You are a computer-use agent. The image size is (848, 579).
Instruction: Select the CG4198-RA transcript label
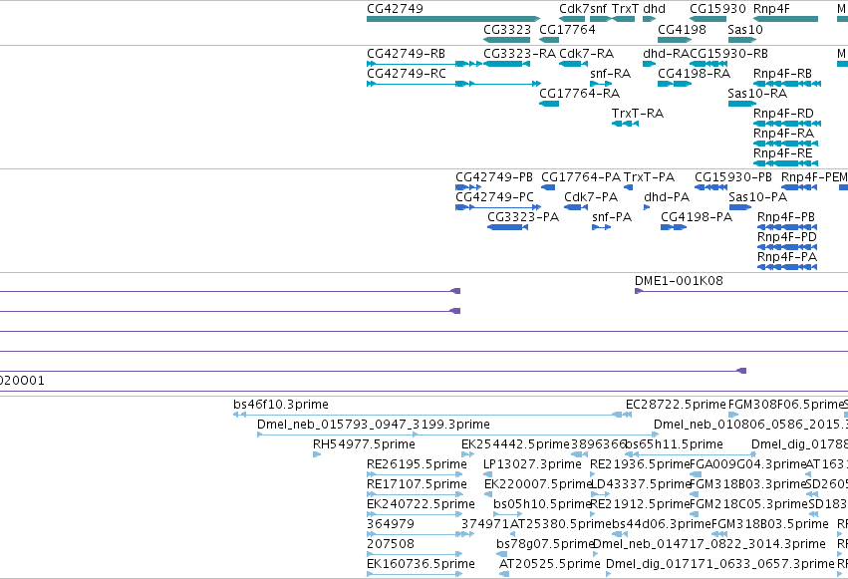695,74
